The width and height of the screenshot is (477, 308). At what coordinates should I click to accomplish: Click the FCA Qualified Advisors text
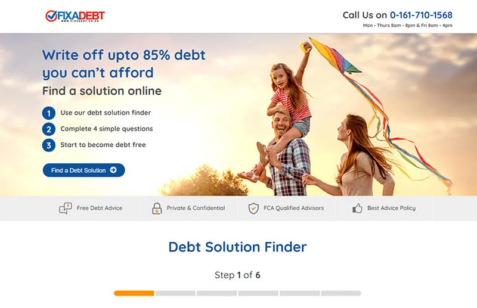click(x=293, y=208)
